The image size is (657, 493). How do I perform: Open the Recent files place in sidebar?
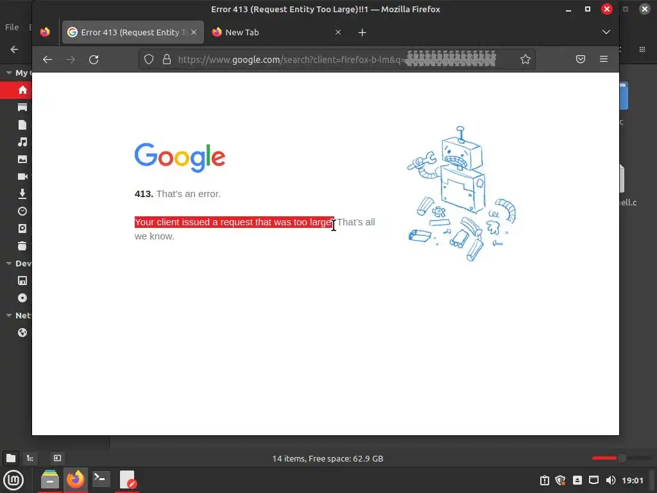(x=22, y=211)
